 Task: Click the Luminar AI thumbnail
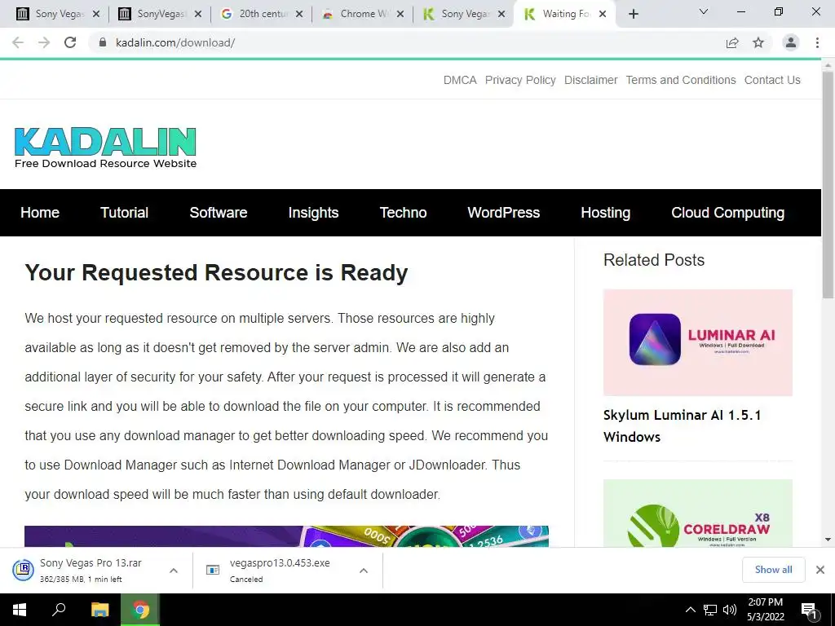(698, 342)
